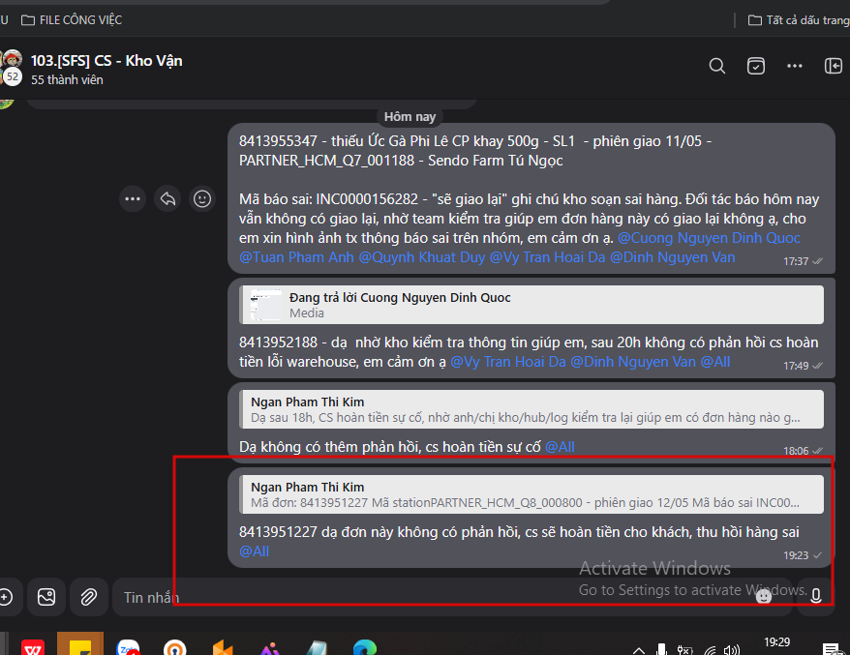Show hidden system tray icons chevron
This screenshot has width=850, height=655.
[x=639, y=649]
